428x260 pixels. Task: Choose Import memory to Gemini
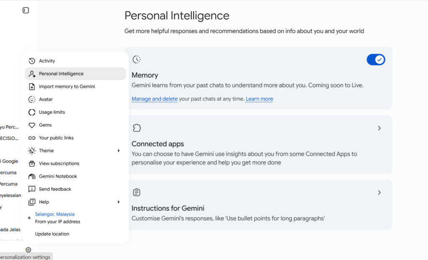(75, 87)
